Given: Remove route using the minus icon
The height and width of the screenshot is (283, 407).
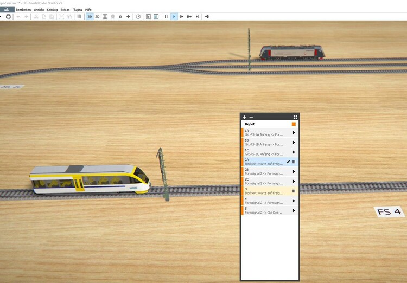Looking at the screenshot, I should (251, 117).
